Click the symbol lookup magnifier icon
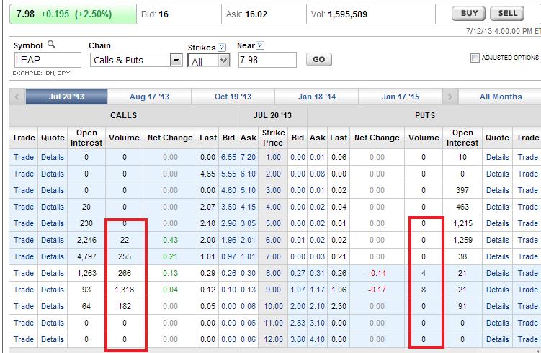 point(51,45)
